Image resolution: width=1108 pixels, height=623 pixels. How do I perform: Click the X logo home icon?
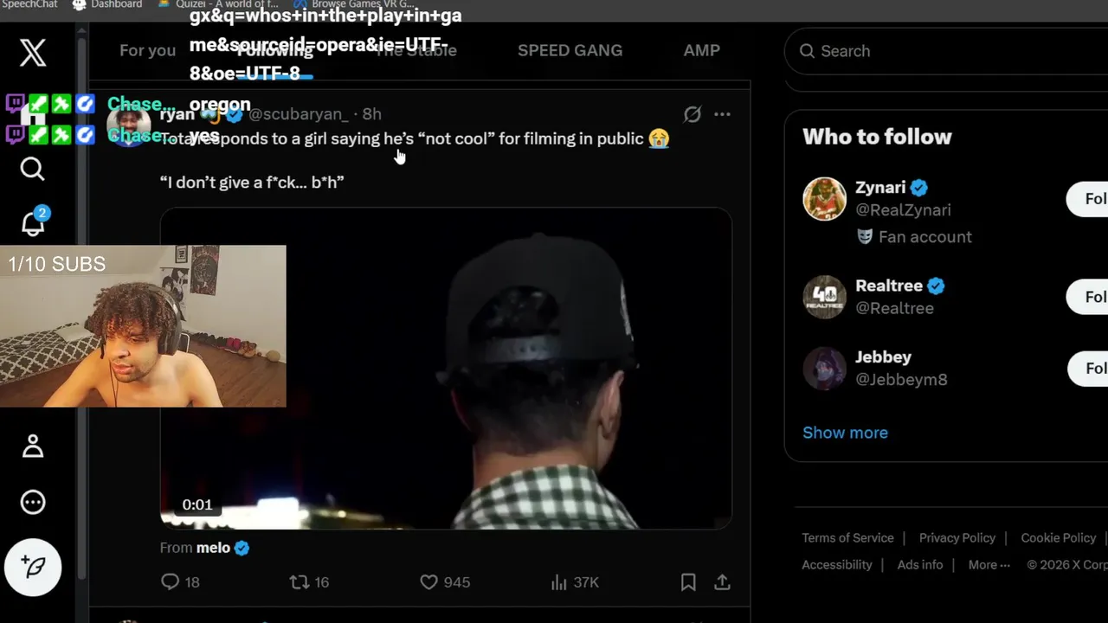tap(33, 53)
